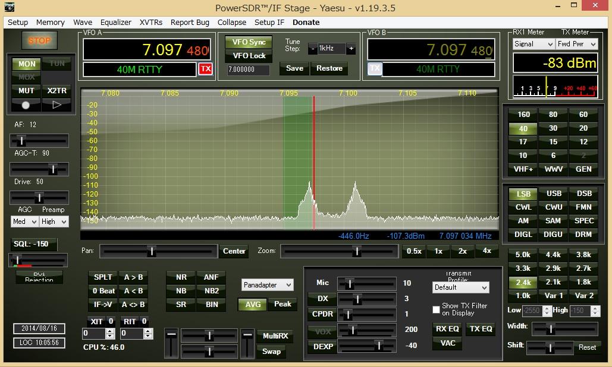Copy VFO with A > B button
This screenshot has height=367, width=612.
pos(133,277)
